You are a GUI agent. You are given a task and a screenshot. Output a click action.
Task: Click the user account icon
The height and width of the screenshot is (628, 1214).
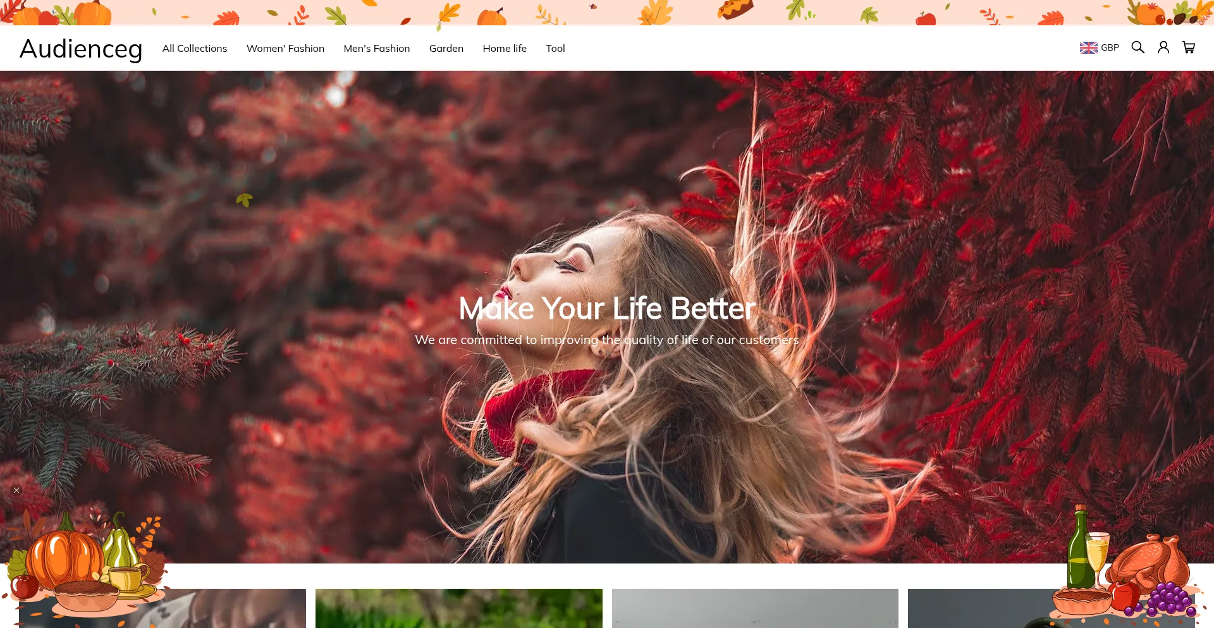1163,47
